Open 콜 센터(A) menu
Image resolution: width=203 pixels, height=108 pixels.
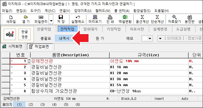point(122,11)
